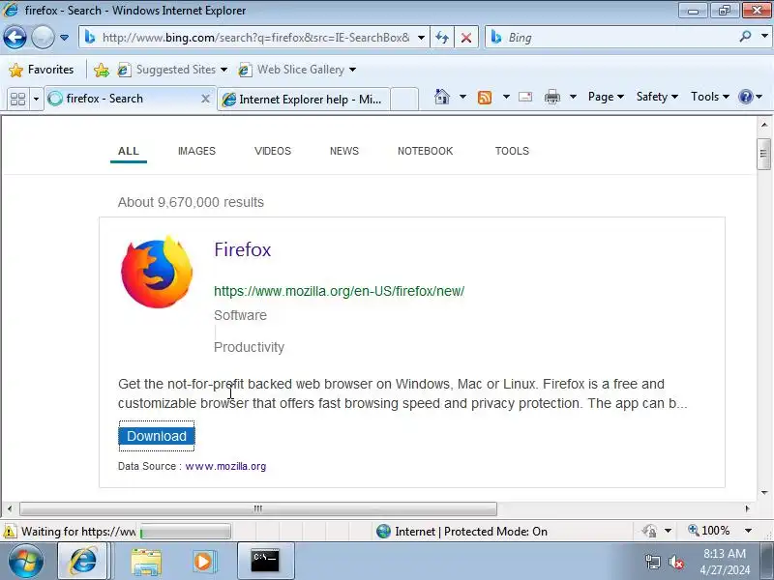Click the Refresh page icon

[442, 38]
